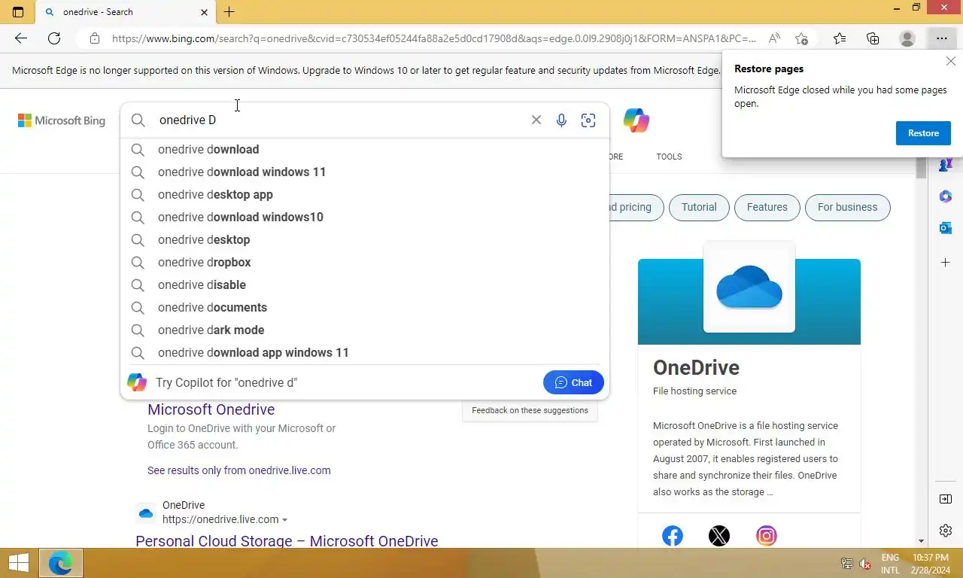The width and height of the screenshot is (963, 578).
Task: Refresh the current page
Action: [54, 38]
